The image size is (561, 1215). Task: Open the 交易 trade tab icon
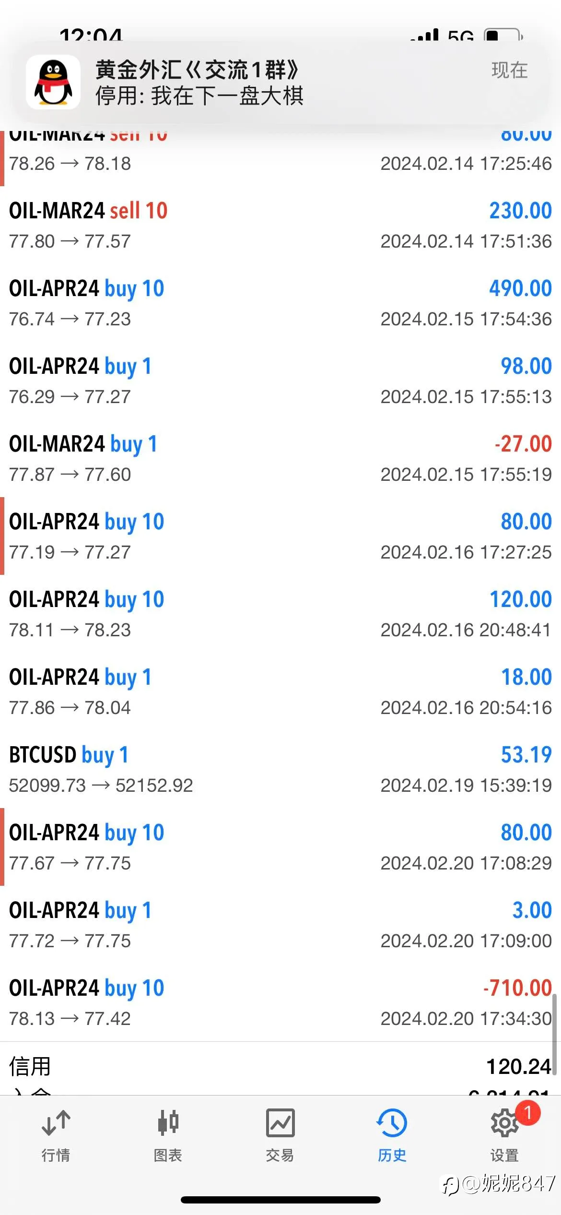(280, 1123)
